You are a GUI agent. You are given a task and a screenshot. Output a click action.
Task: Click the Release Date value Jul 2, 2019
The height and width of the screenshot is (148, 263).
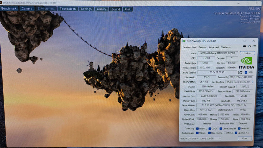click(205, 68)
